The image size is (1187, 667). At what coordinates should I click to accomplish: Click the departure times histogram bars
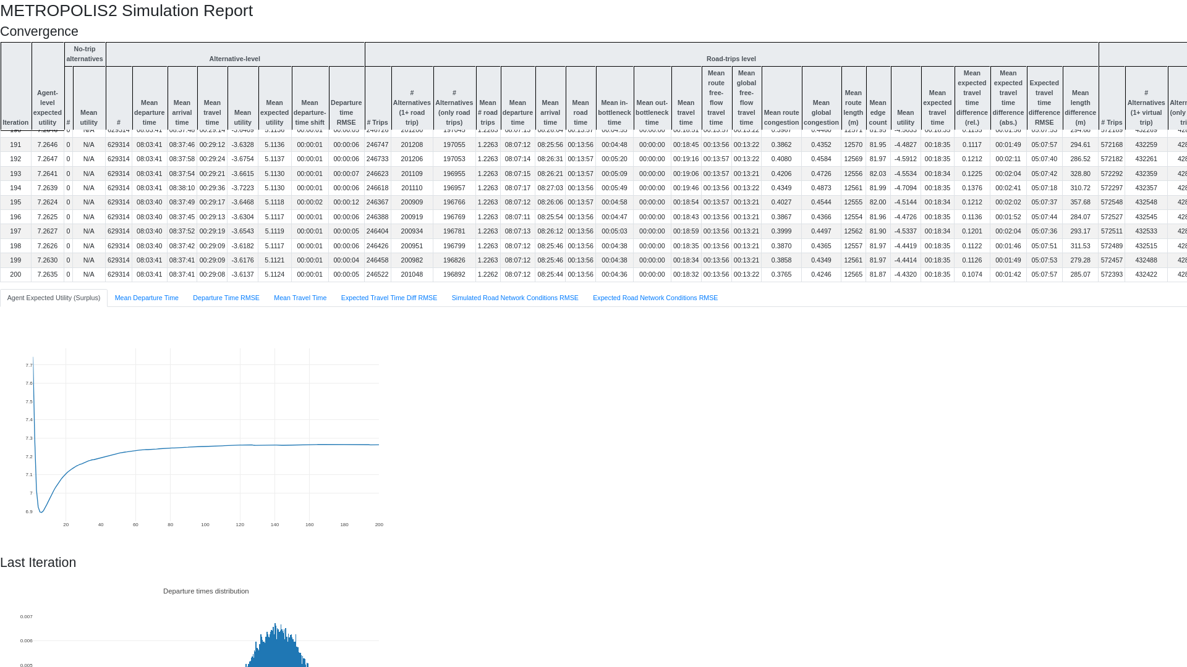tap(276, 647)
